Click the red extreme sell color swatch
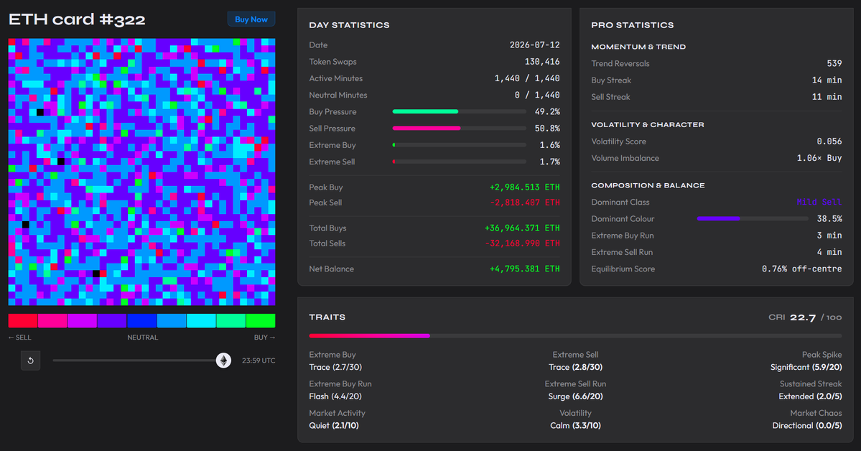861x451 pixels. 23,321
